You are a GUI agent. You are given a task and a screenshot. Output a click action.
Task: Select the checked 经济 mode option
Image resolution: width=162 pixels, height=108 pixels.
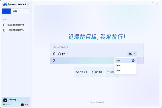click(126, 61)
